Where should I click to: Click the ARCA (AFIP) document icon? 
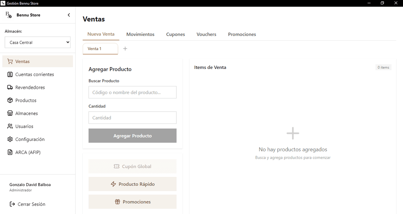[10, 152]
